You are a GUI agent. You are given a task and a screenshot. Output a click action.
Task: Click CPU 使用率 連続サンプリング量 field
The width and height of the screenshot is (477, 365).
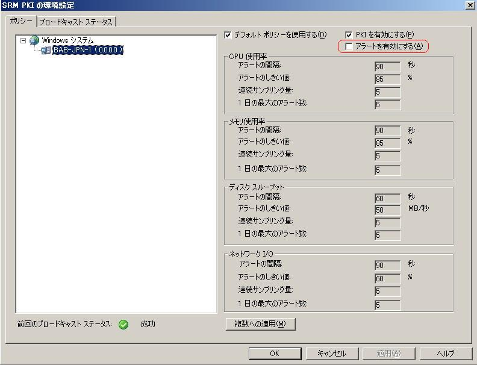click(x=388, y=92)
